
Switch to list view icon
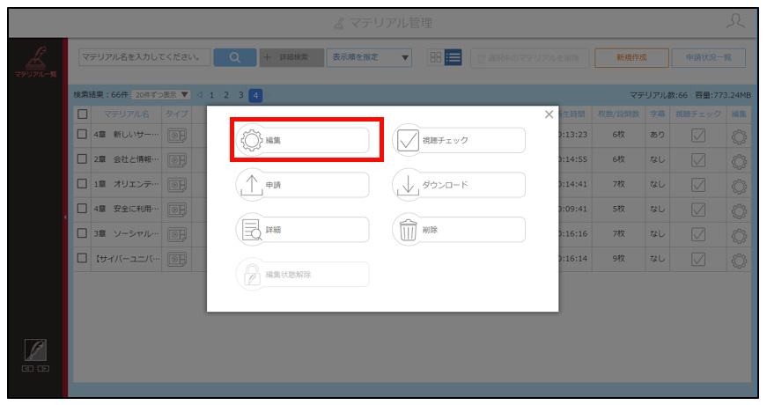(453, 57)
